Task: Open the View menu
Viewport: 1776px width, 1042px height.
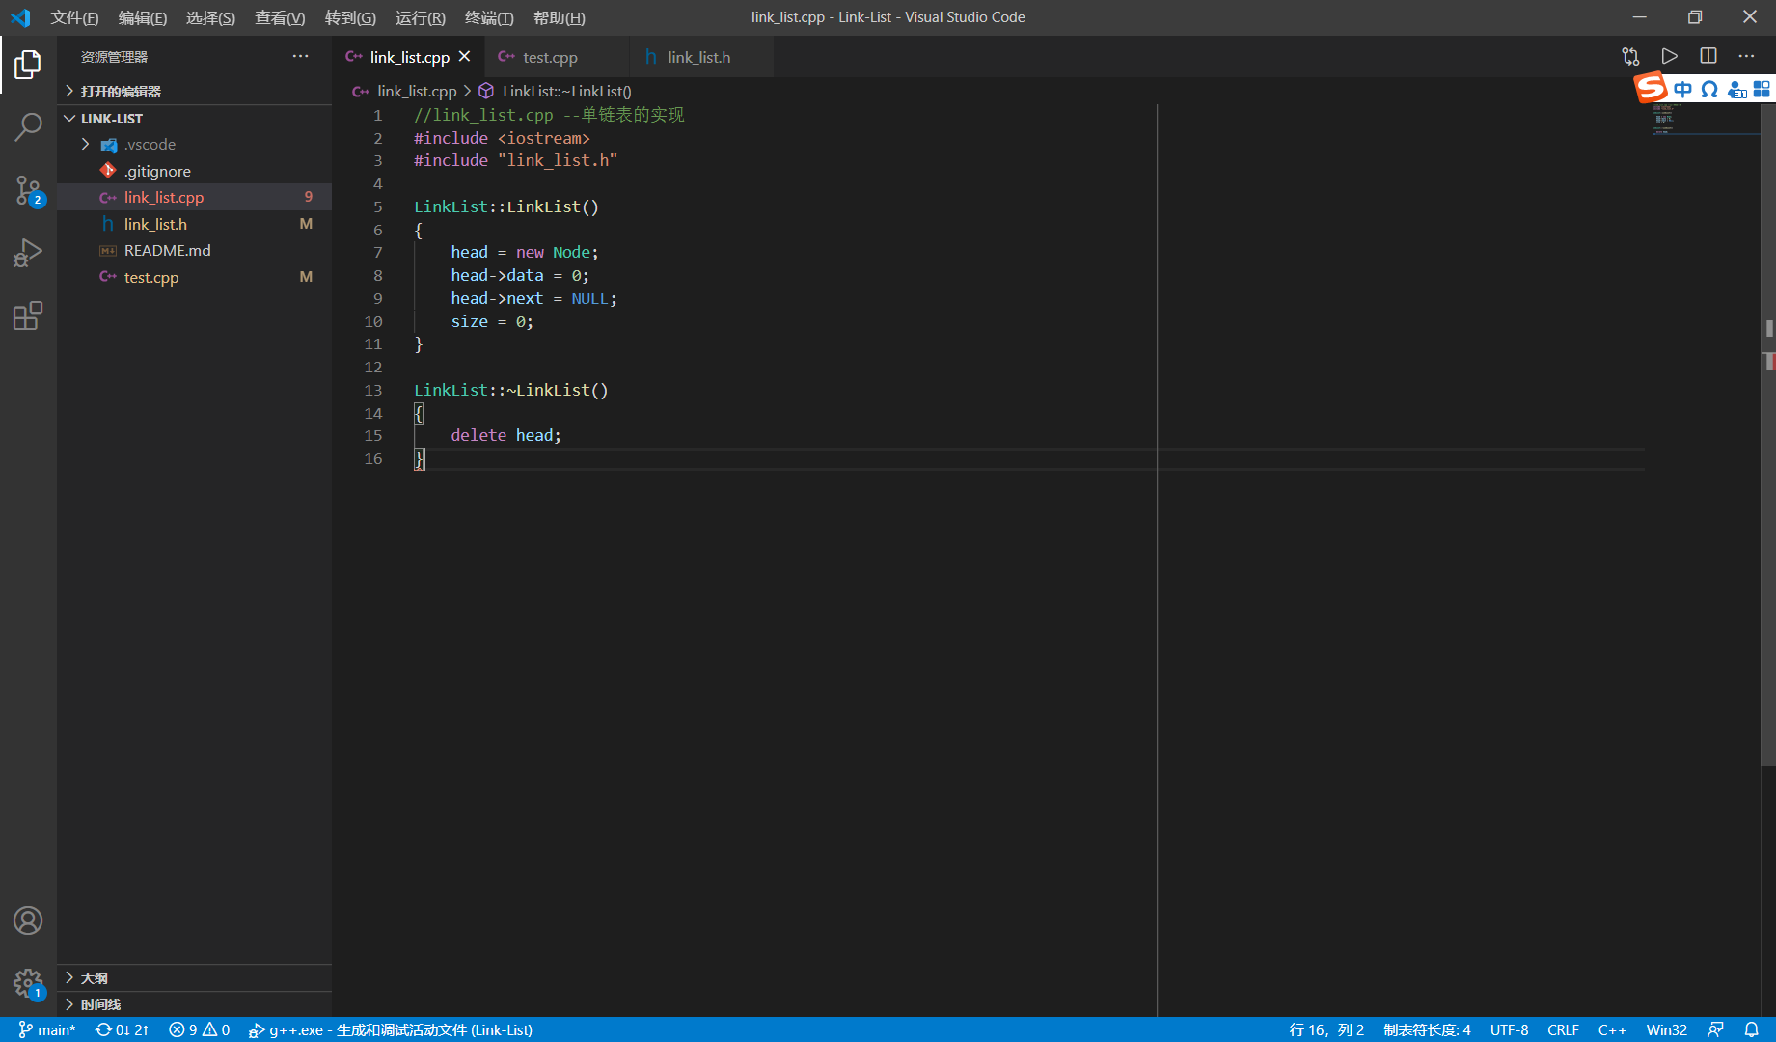Action: [x=280, y=17]
